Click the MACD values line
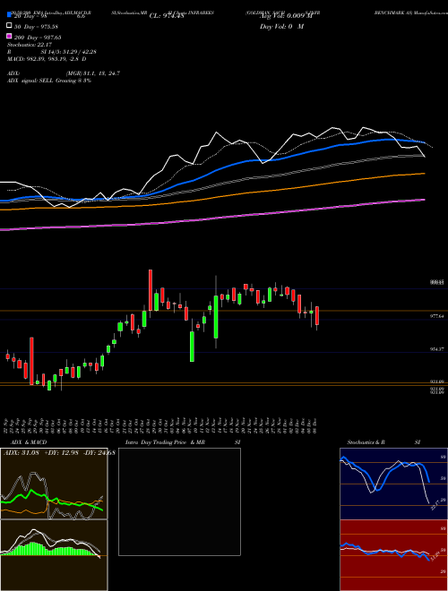 coord(47,59)
